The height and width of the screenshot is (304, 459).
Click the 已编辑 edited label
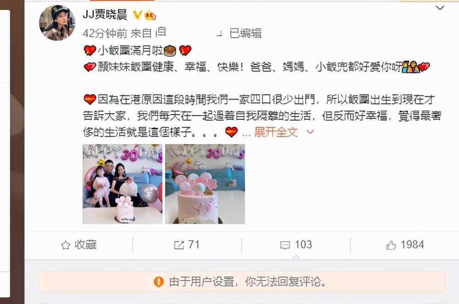[245, 33]
